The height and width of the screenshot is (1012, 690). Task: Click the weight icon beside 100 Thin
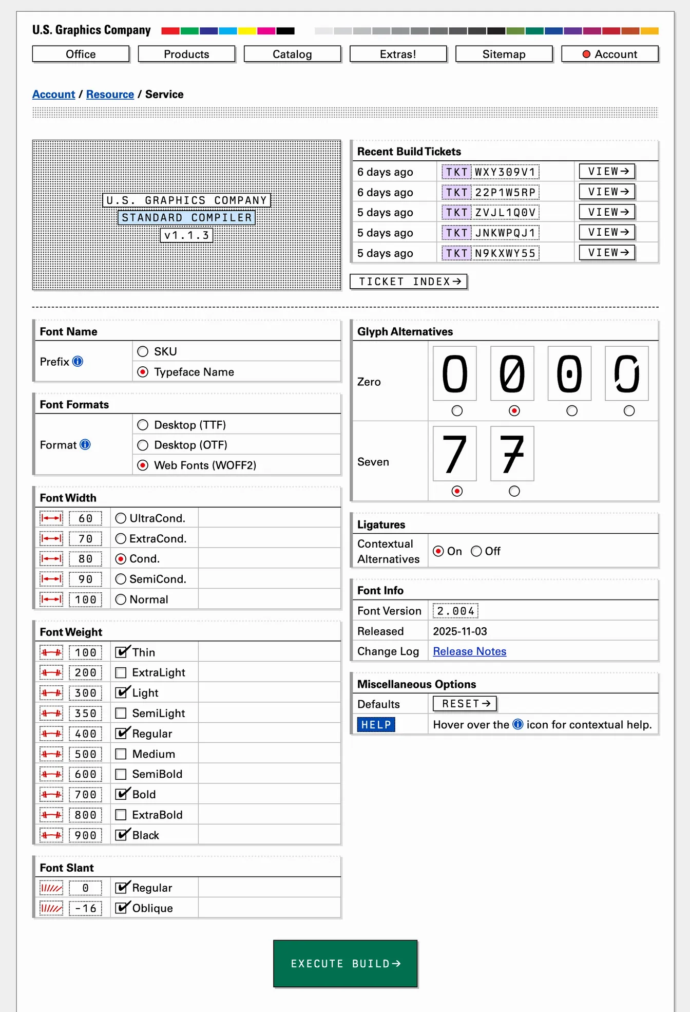(51, 652)
